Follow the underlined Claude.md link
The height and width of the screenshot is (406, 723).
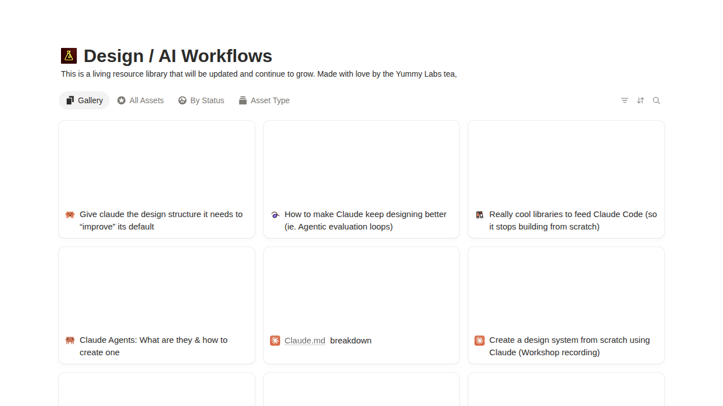coord(305,341)
